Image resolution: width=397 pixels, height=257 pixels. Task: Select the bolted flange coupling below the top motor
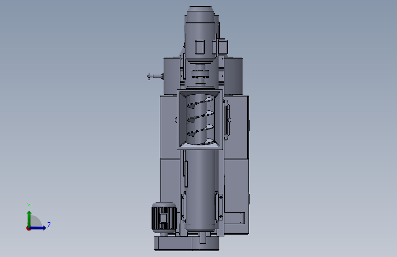tap(200, 75)
